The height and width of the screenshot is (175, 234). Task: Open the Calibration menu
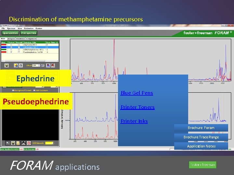[29, 28]
